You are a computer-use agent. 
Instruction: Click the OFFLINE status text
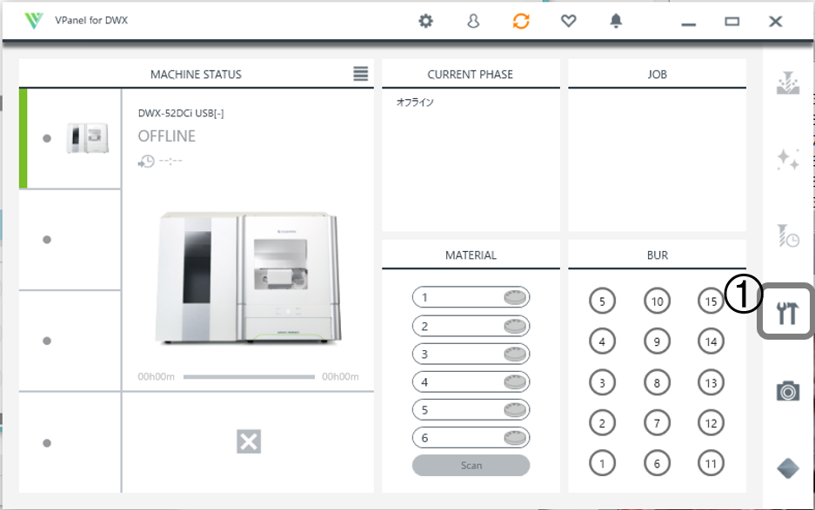pos(166,136)
